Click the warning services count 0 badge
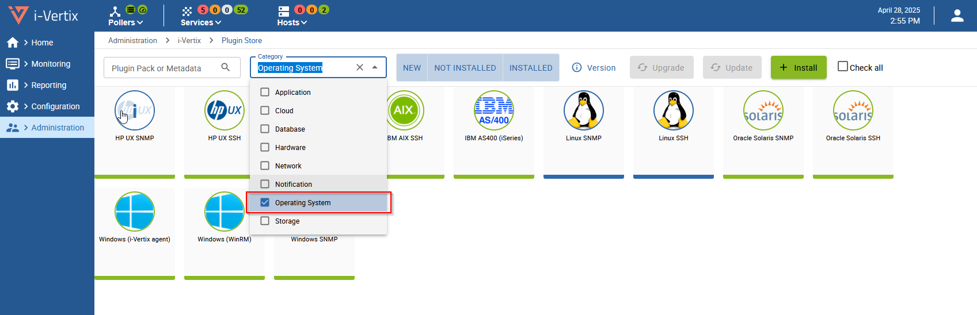This screenshot has height=315, width=977. (215, 10)
